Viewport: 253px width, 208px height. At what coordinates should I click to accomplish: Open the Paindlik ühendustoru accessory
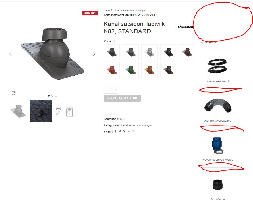click(x=218, y=111)
